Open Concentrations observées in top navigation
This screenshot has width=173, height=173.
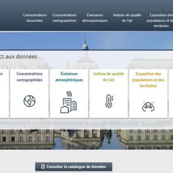pyautogui.click(x=35, y=18)
